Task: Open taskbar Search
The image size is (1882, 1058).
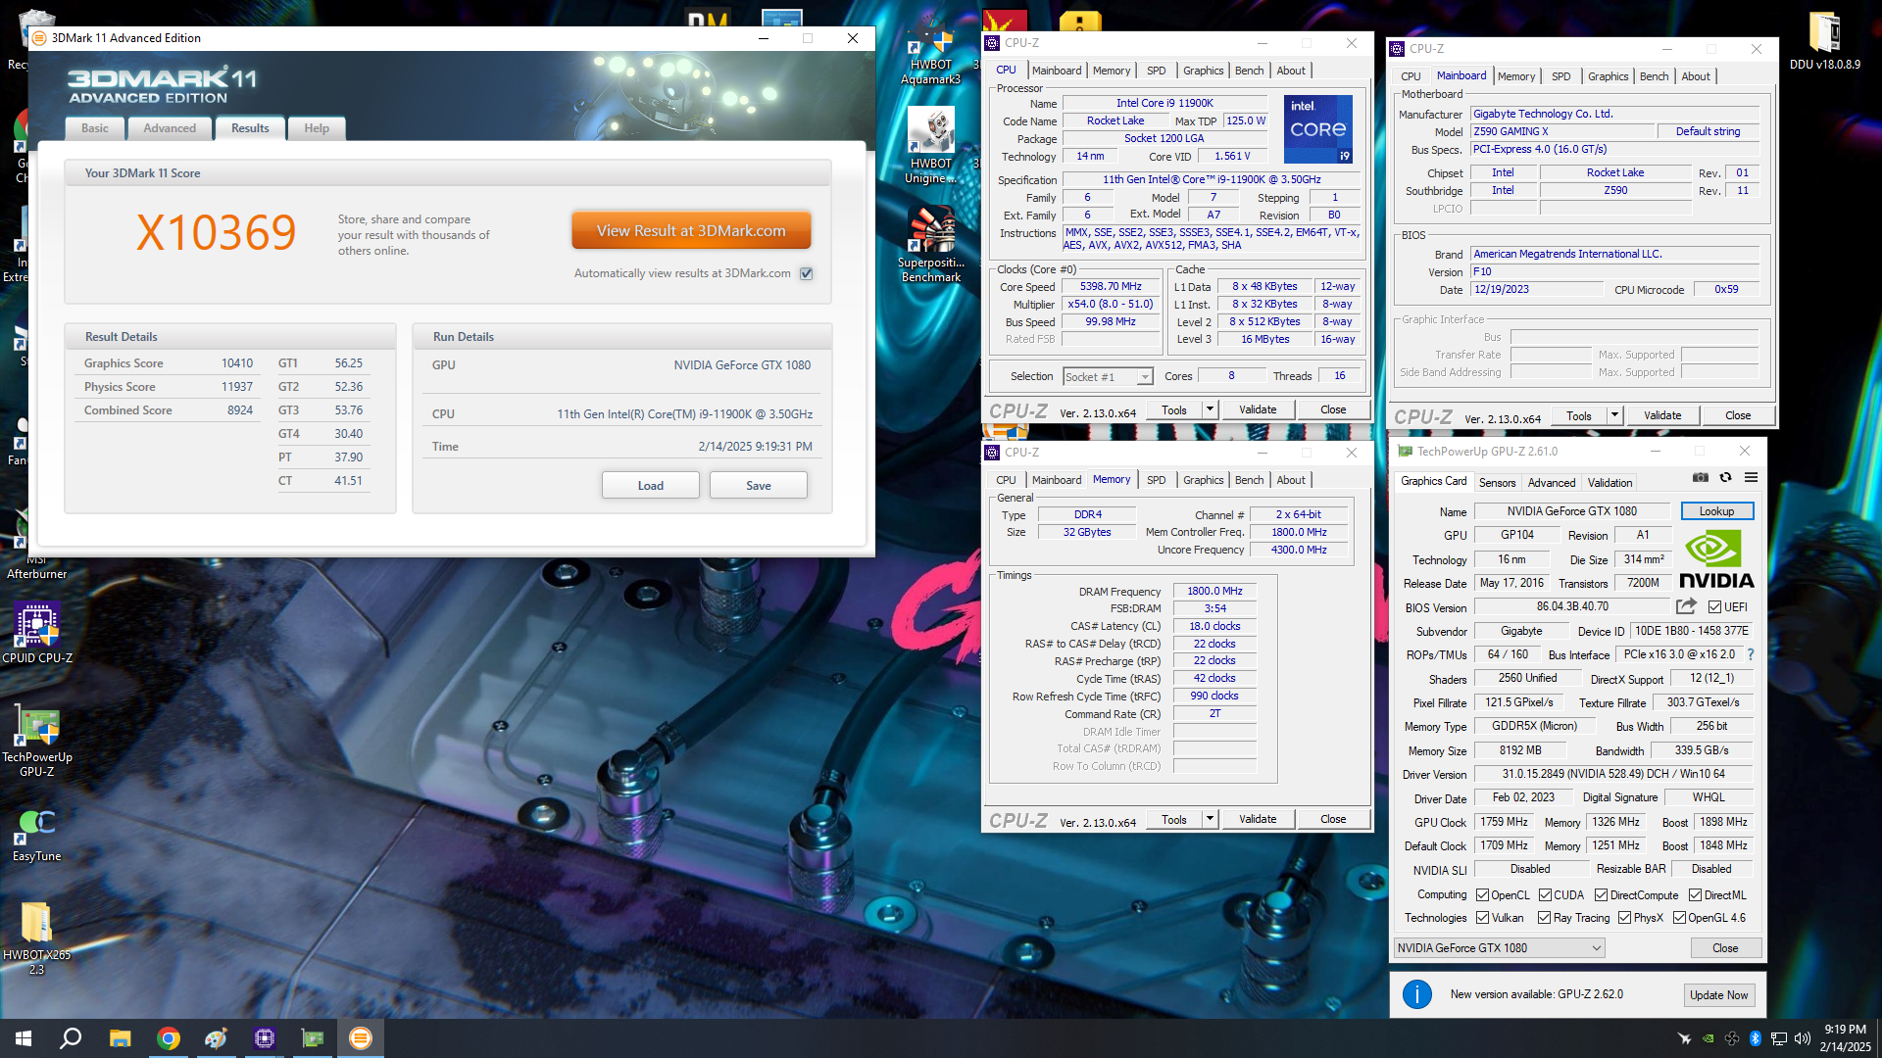Action: point(71,1038)
